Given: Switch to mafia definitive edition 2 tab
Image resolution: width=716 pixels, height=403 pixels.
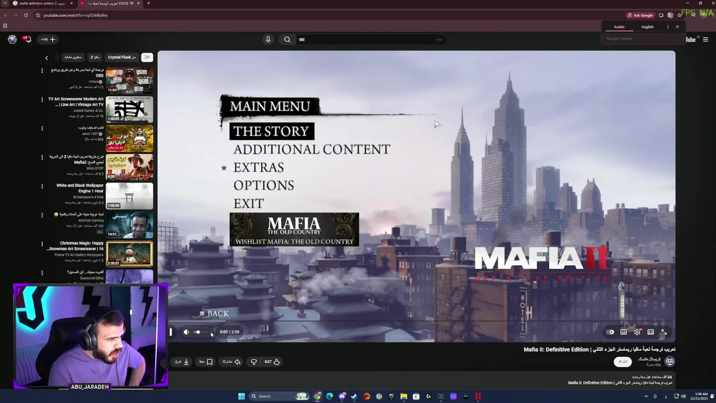Looking at the screenshot, I should 42,3.
